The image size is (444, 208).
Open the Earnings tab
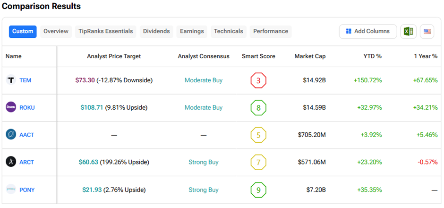[x=192, y=32]
